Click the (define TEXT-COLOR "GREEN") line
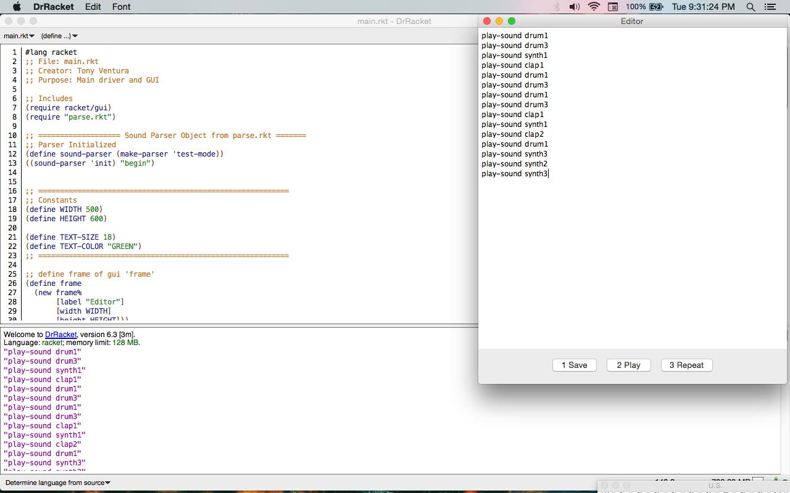Screen dimensions: 790x493 [x=83, y=246]
